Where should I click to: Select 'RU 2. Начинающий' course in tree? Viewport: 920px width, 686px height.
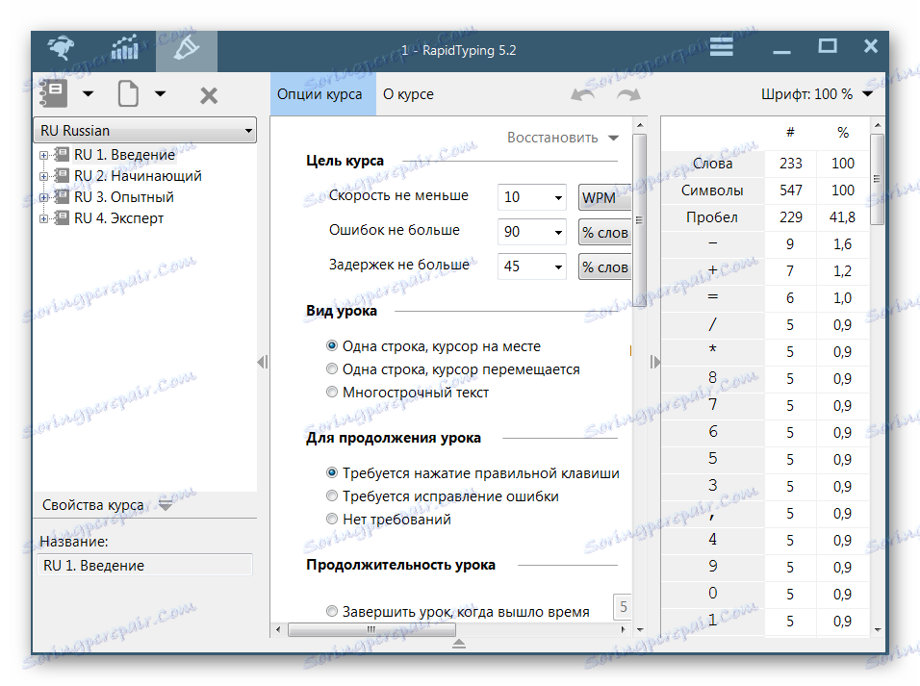pyautogui.click(x=138, y=176)
